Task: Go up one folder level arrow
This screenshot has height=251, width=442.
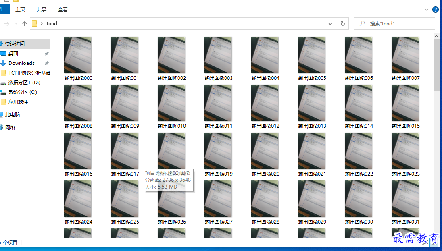Action: 25,24
